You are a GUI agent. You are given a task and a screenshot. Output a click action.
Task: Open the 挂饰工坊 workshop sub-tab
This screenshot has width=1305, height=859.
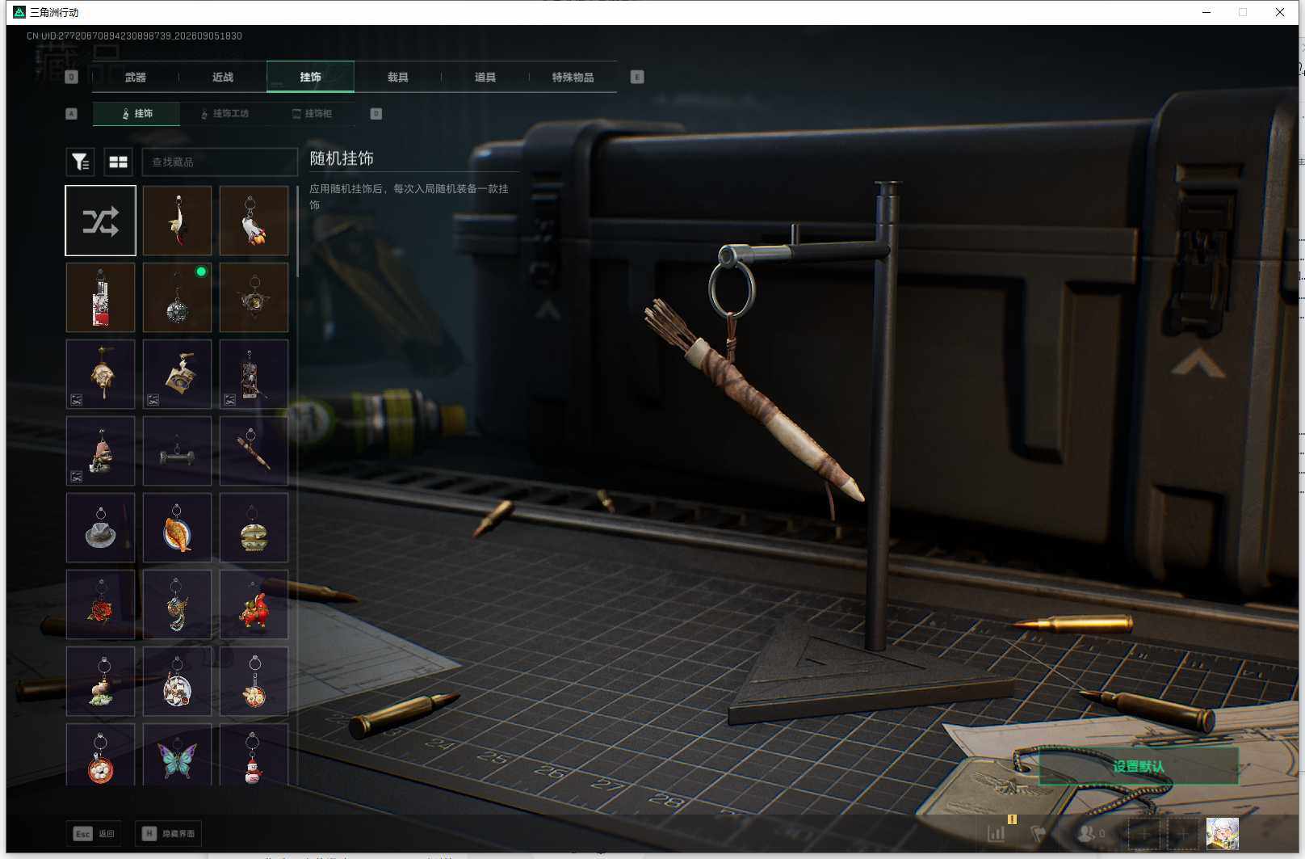point(224,114)
